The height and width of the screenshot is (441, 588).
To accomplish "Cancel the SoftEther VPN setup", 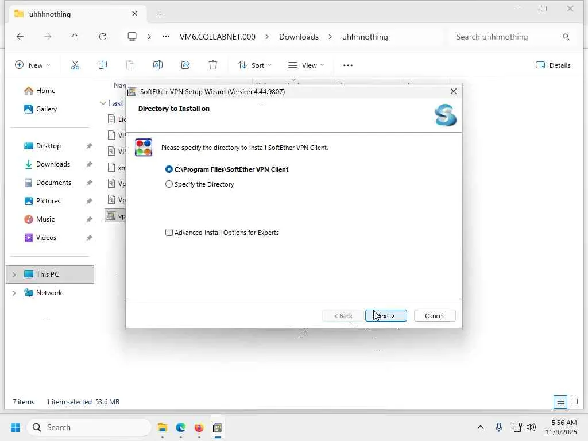I will (434, 316).
